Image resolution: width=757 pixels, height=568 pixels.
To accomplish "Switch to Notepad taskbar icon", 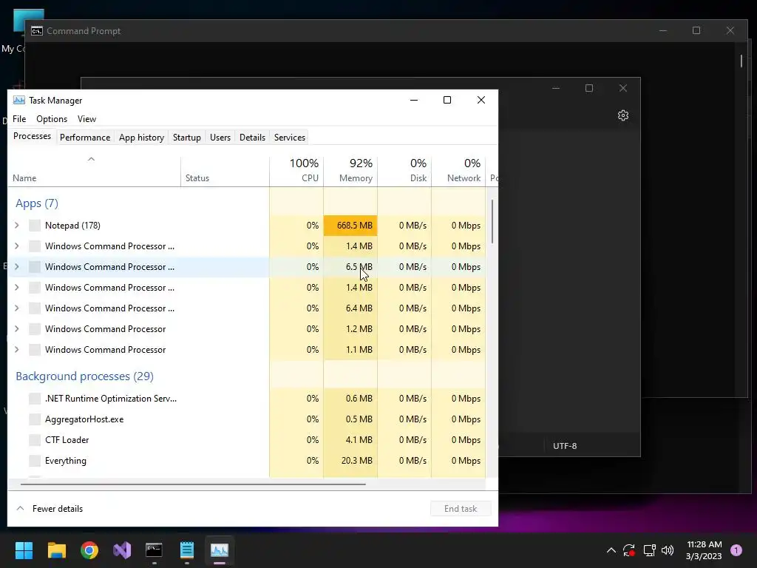I will [x=187, y=550].
